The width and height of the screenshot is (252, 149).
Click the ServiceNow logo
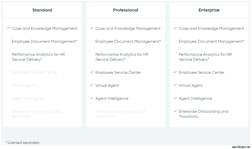pos(241,147)
